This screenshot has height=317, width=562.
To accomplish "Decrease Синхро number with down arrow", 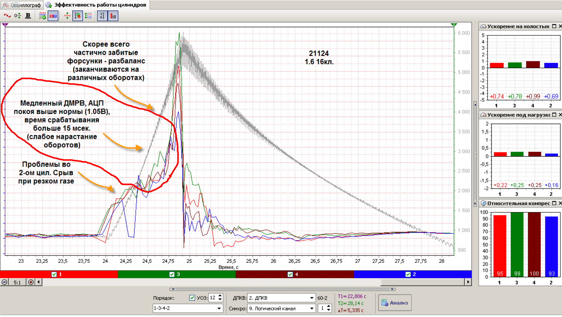I will [329, 311].
